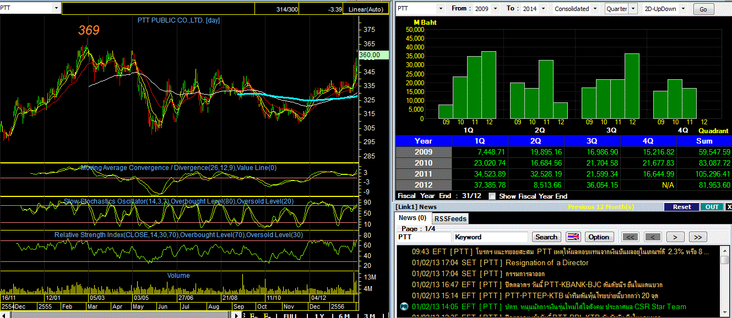Click the Reset button
Image resolution: width=732 pixels, height=318 pixels.
tap(681, 207)
